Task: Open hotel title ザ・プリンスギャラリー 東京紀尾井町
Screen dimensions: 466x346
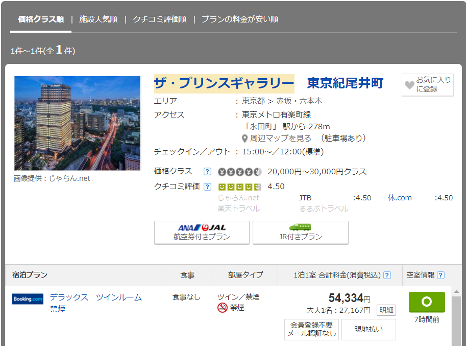Action: 268,83
